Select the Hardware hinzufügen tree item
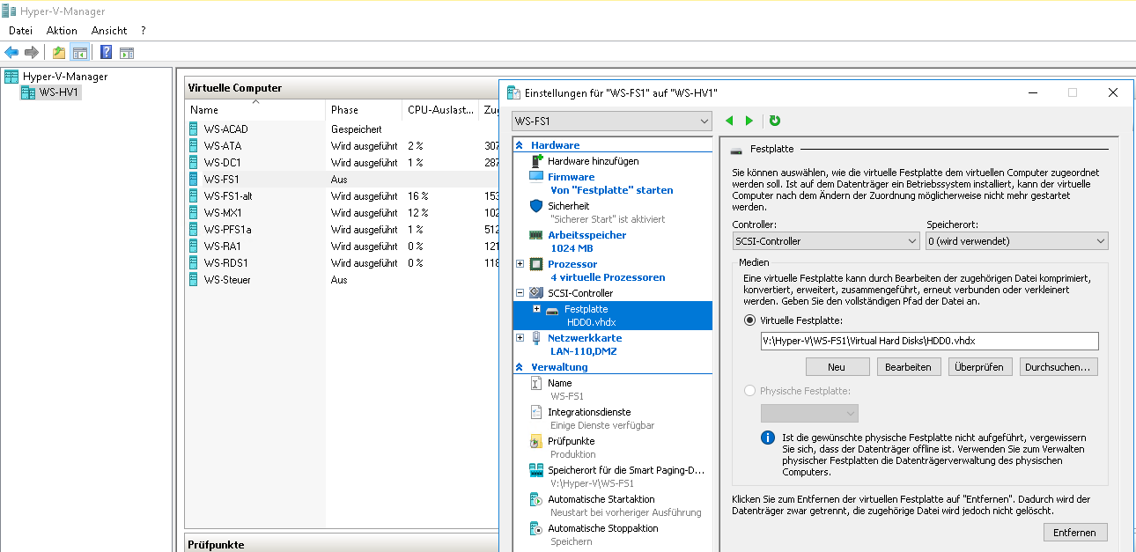 pos(612,161)
